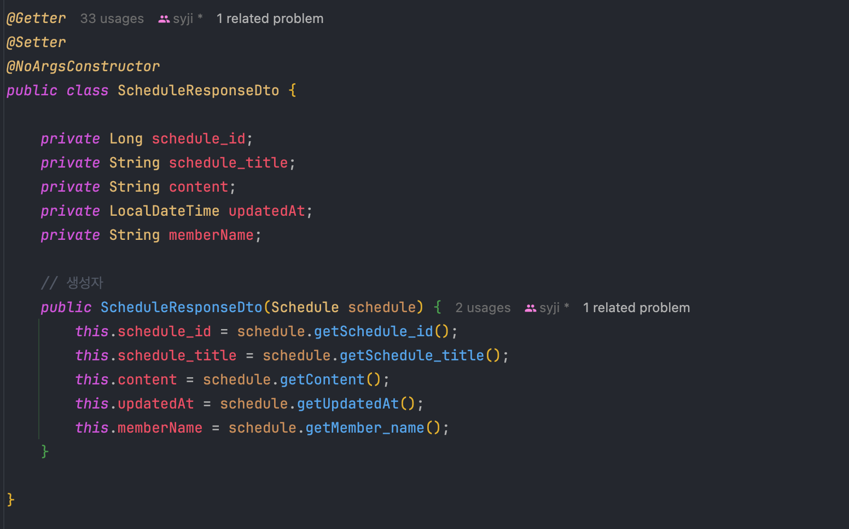The width and height of the screenshot is (849, 529).
Task: Click the LocalDateTime type name
Action: pyautogui.click(x=164, y=211)
